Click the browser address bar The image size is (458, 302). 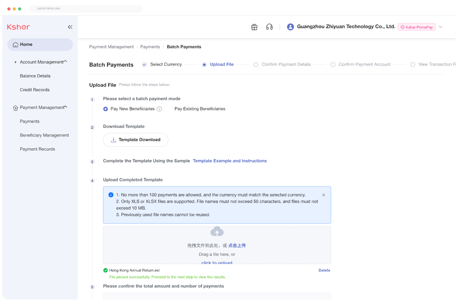click(86, 9)
